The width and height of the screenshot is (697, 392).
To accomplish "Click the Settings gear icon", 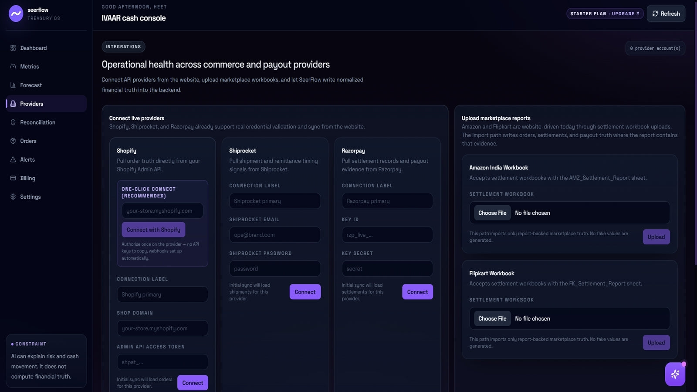I will point(13,197).
